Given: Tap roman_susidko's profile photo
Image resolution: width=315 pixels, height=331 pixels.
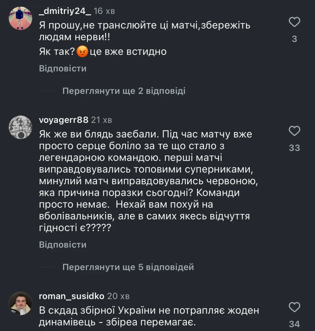Looking at the screenshot, I should coord(20,303).
